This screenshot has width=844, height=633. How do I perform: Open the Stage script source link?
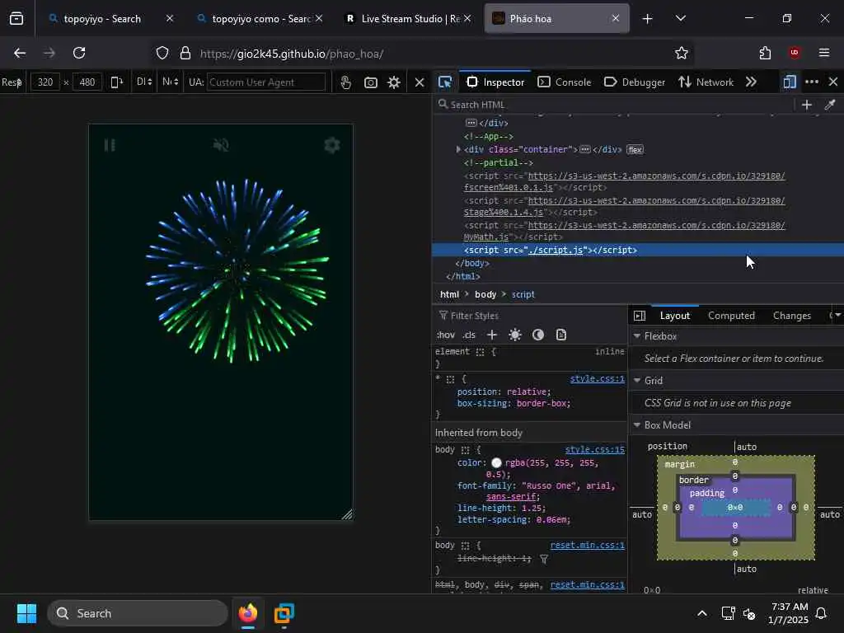(x=625, y=206)
